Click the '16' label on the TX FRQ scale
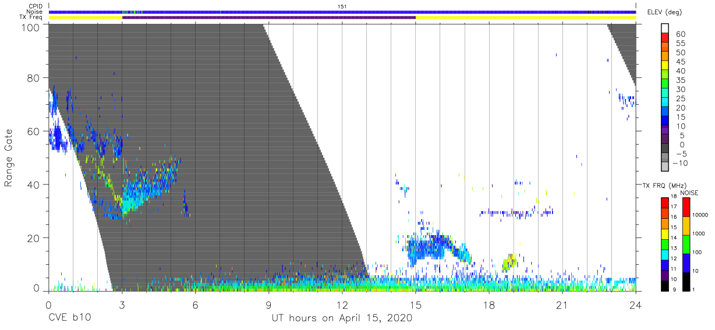The width and height of the screenshot is (715, 330). (674, 217)
